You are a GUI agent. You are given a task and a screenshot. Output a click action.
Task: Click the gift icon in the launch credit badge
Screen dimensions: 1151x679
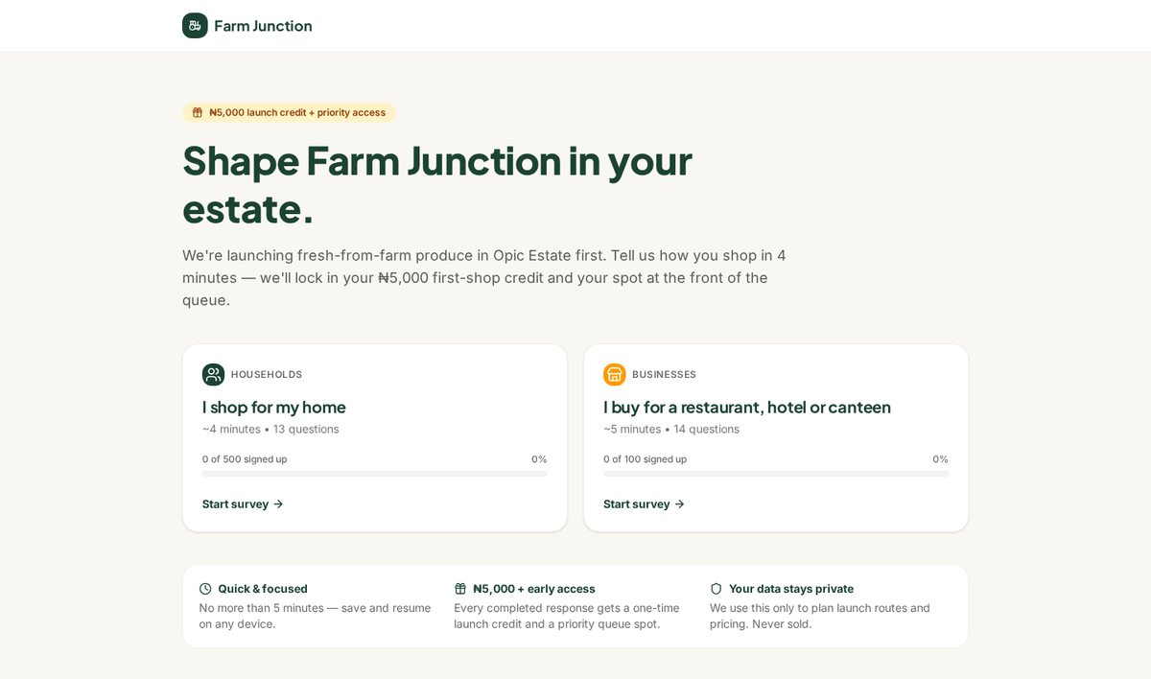(x=198, y=112)
